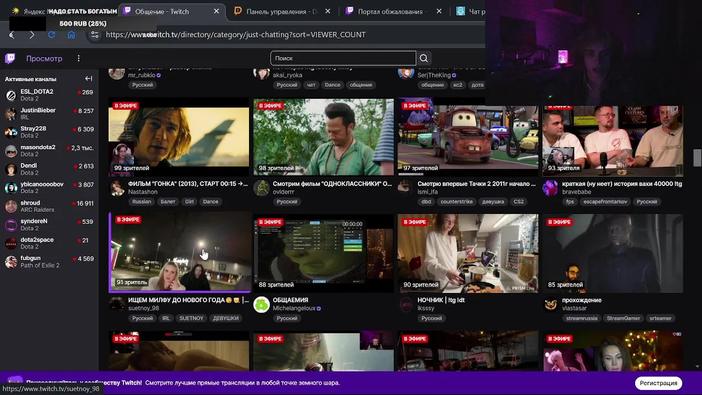Close the Панель управления tab
This screenshot has height=395, width=702.
328,12
